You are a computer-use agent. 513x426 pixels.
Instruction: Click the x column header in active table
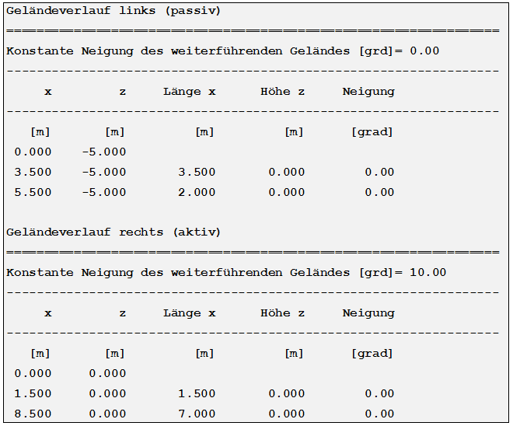pyautogui.click(x=48, y=314)
